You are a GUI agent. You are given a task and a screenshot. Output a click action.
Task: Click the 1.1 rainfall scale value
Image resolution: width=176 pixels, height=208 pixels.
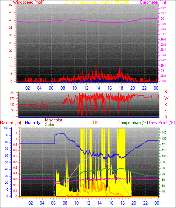coord(15,133)
